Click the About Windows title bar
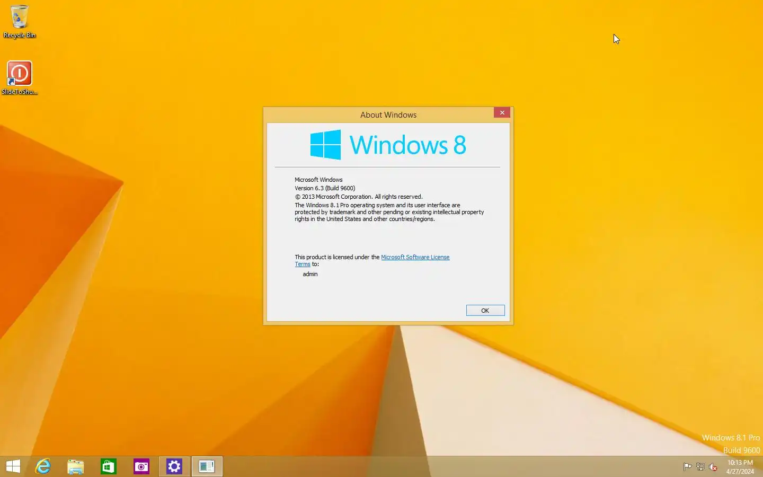Image resolution: width=763 pixels, height=477 pixels. (388, 115)
